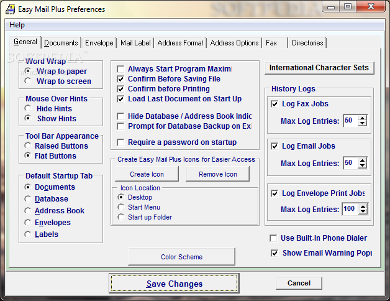Viewport: 390px width, 301px height.
Task: Enable Hide Database / Address Book Indicator
Action: pyautogui.click(x=120, y=116)
